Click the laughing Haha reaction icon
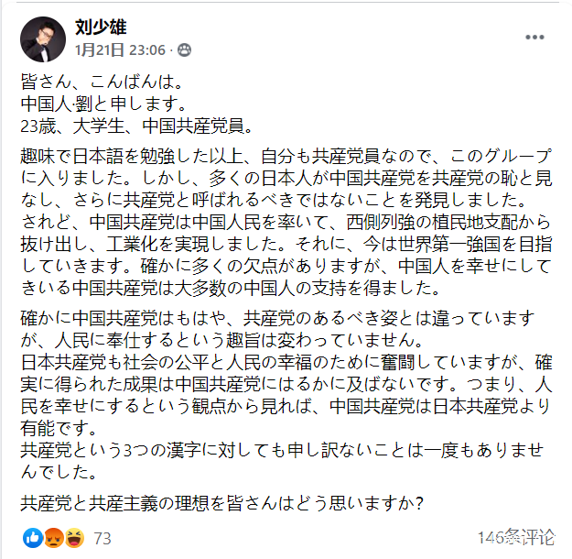This screenshot has width=572, height=559. 74,538
